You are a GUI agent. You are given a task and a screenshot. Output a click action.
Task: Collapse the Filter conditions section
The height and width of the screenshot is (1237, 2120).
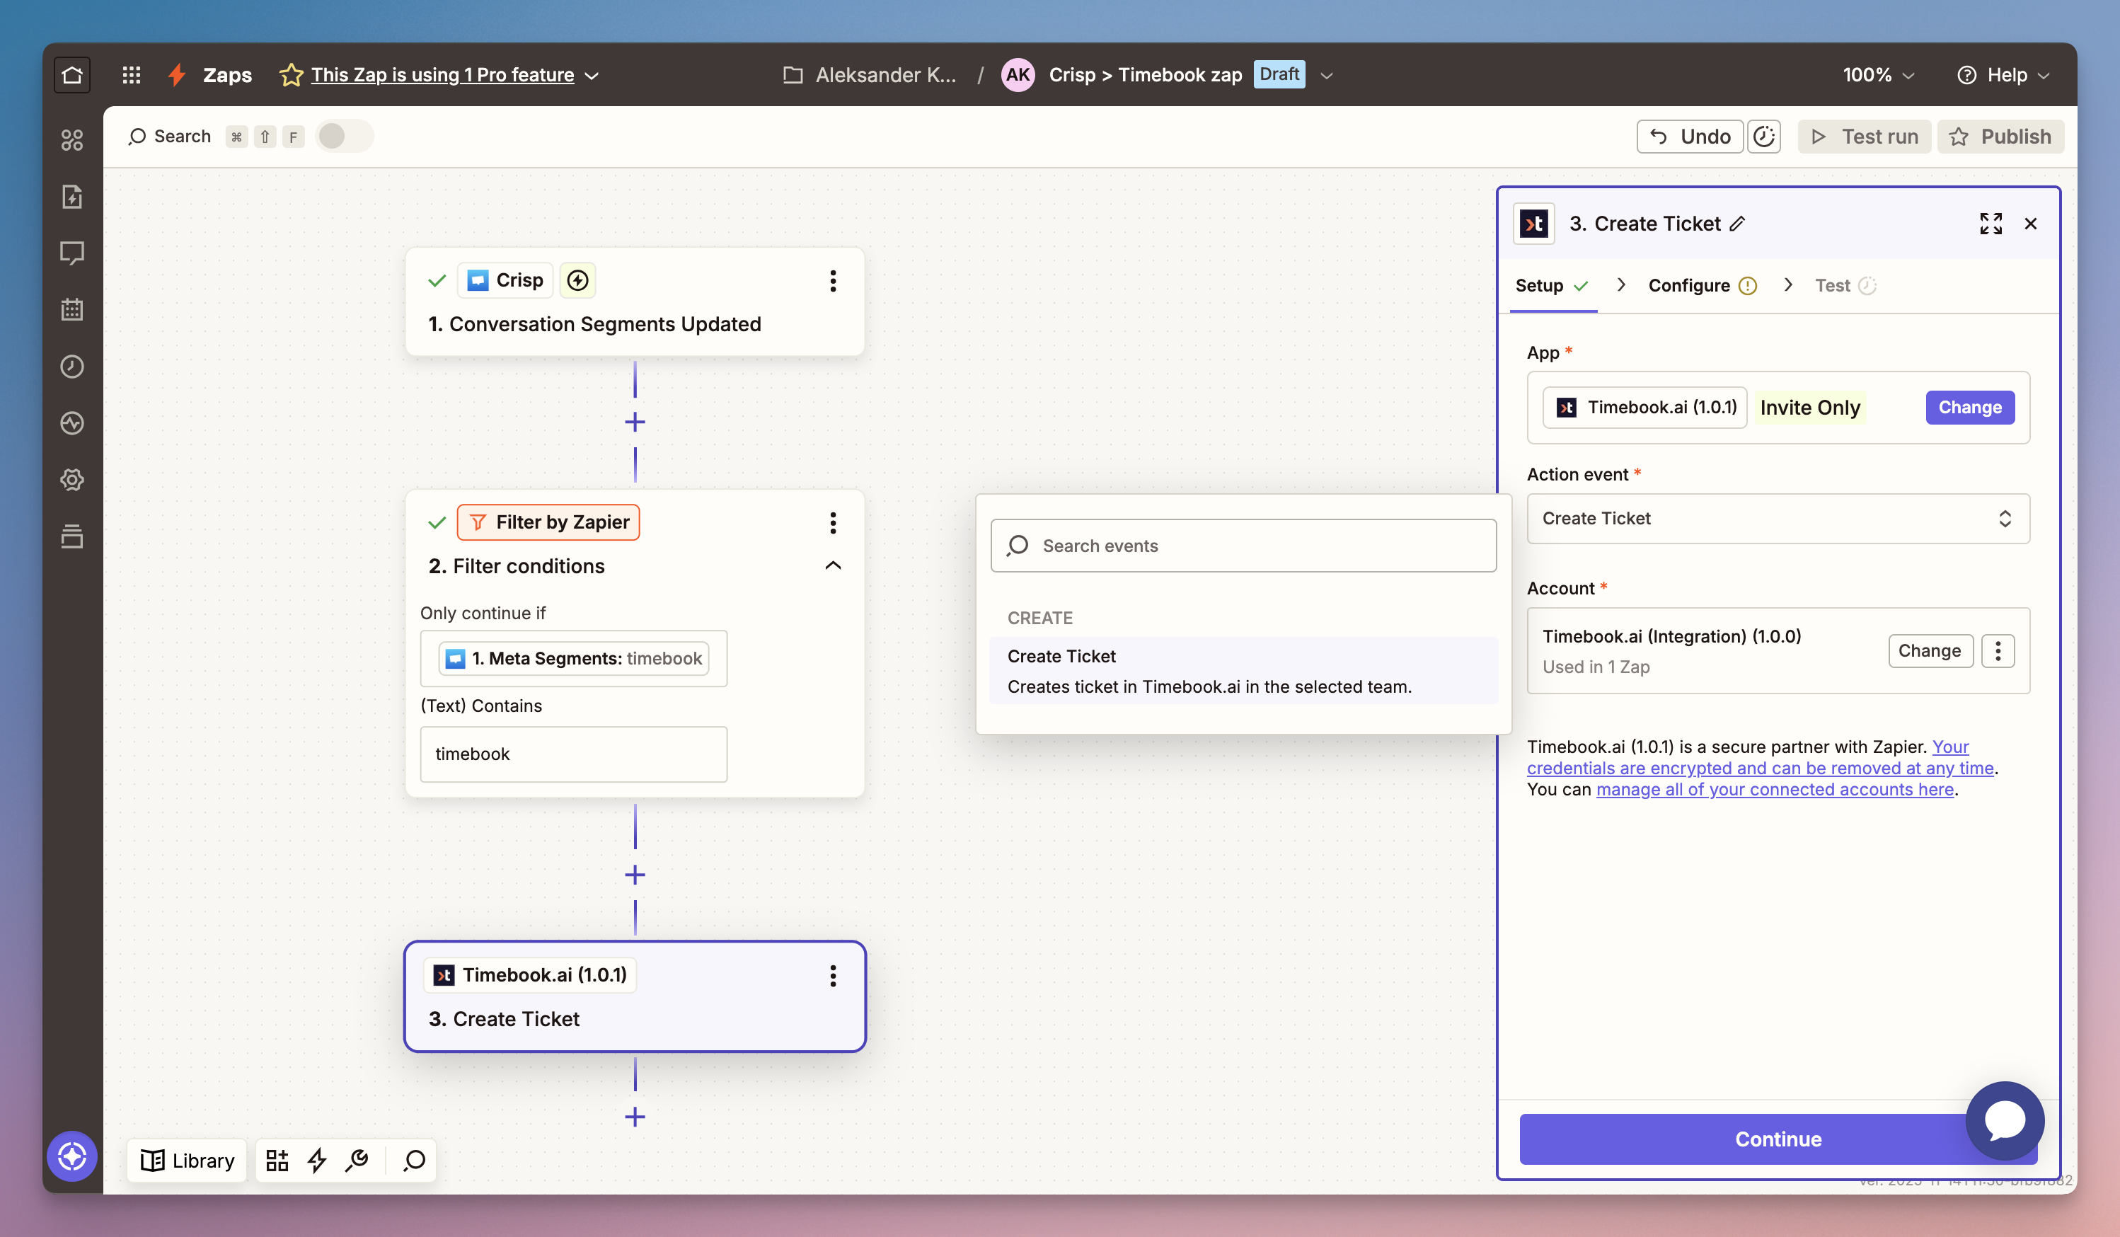(x=833, y=565)
